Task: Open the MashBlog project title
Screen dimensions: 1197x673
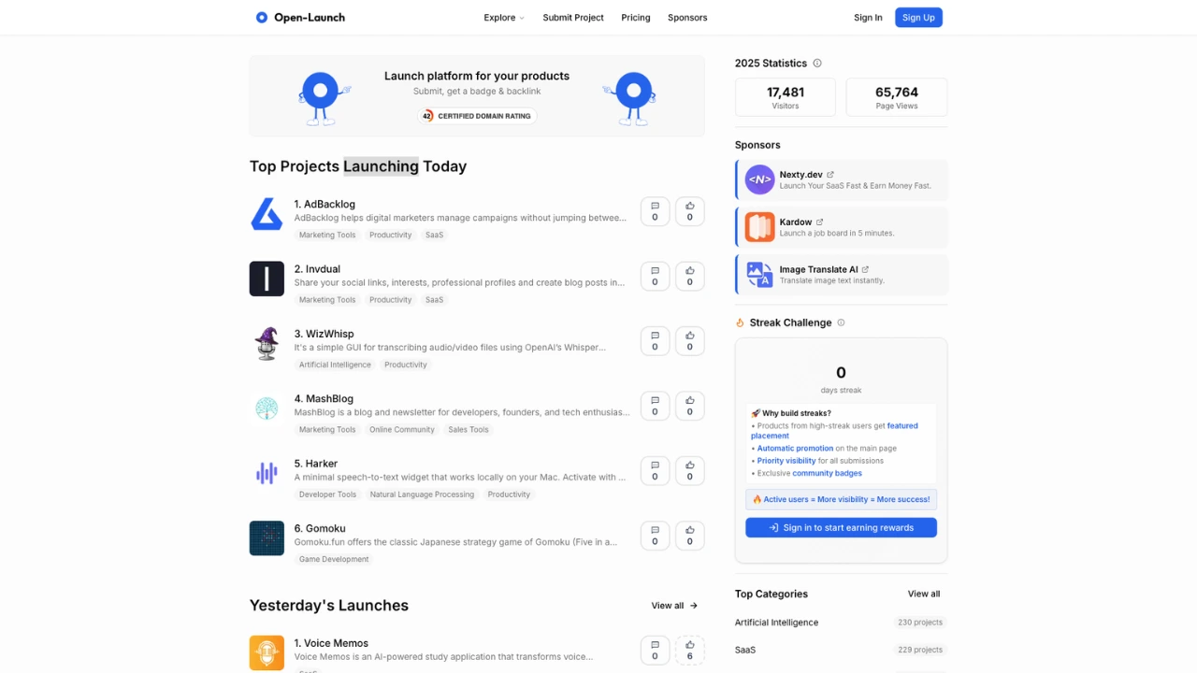Action: click(324, 398)
